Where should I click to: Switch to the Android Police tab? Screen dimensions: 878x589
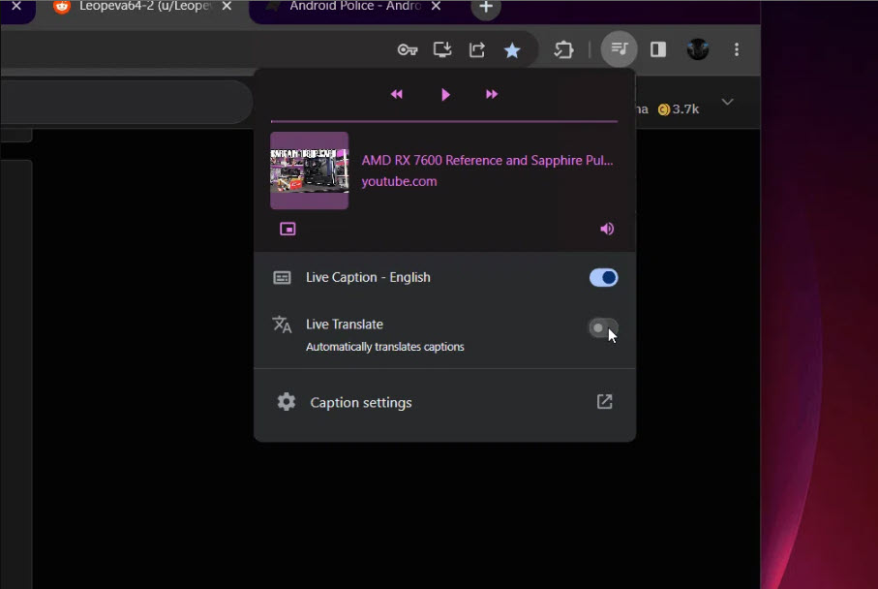355,7
